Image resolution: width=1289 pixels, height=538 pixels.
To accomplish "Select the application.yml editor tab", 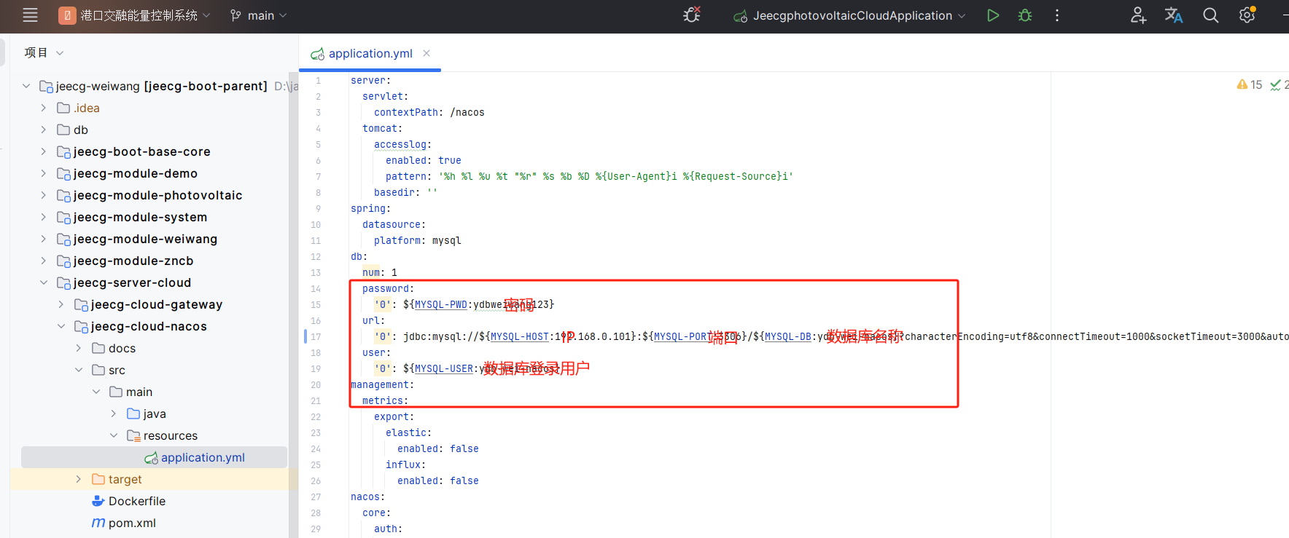I will (370, 53).
